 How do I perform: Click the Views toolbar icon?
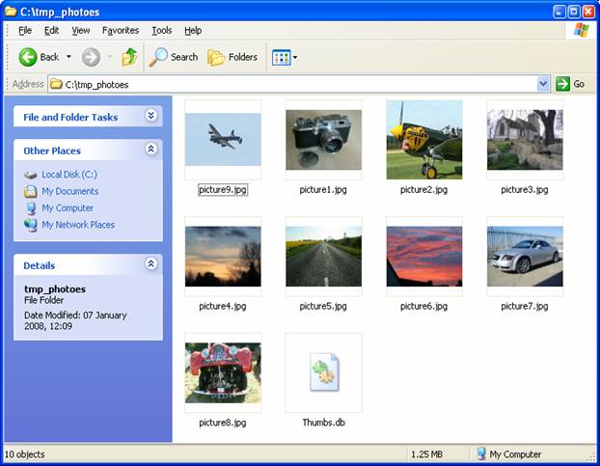281,57
